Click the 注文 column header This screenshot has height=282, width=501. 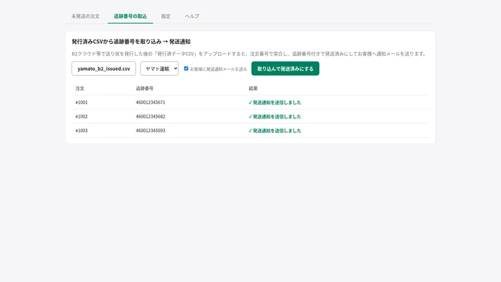(80, 88)
